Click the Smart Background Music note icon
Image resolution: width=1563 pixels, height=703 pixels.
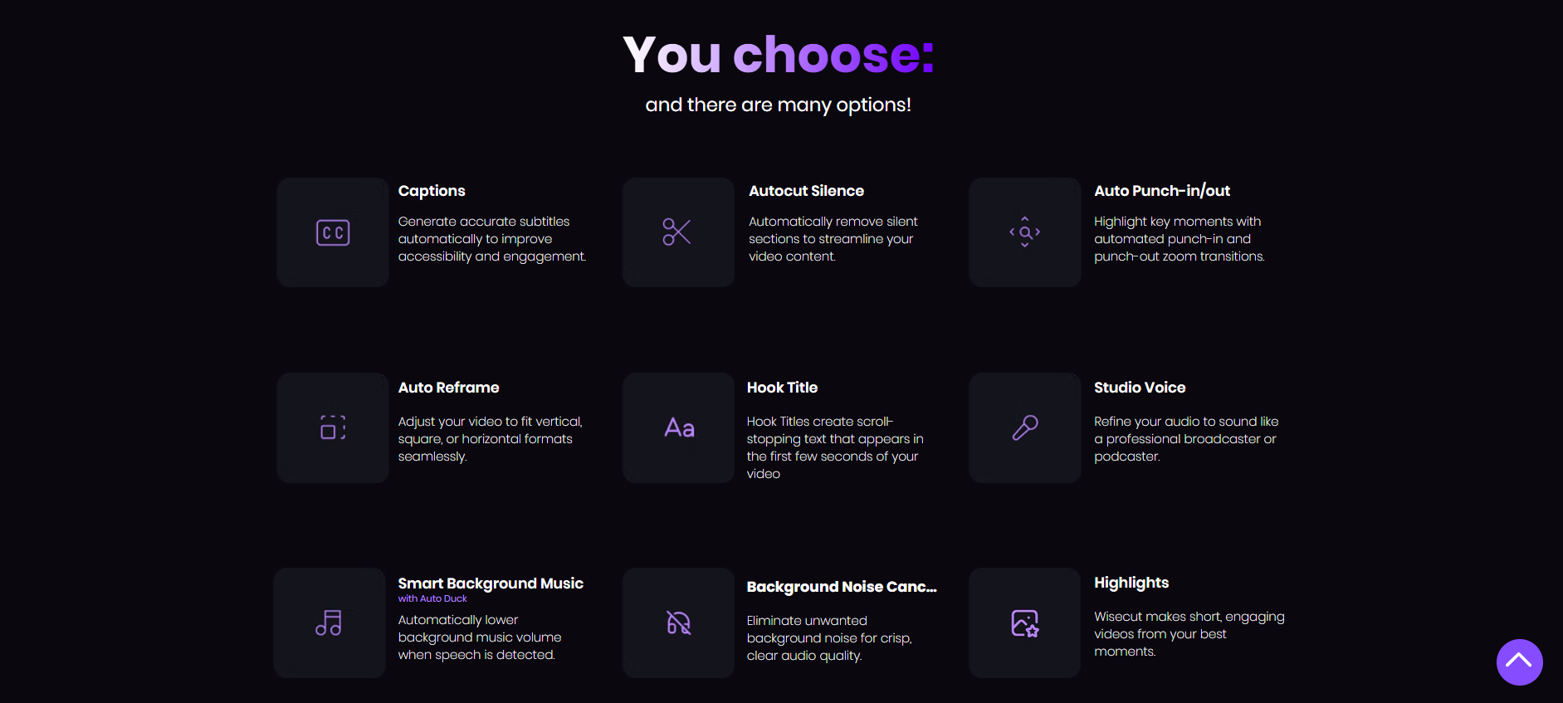pyautogui.click(x=330, y=622)
